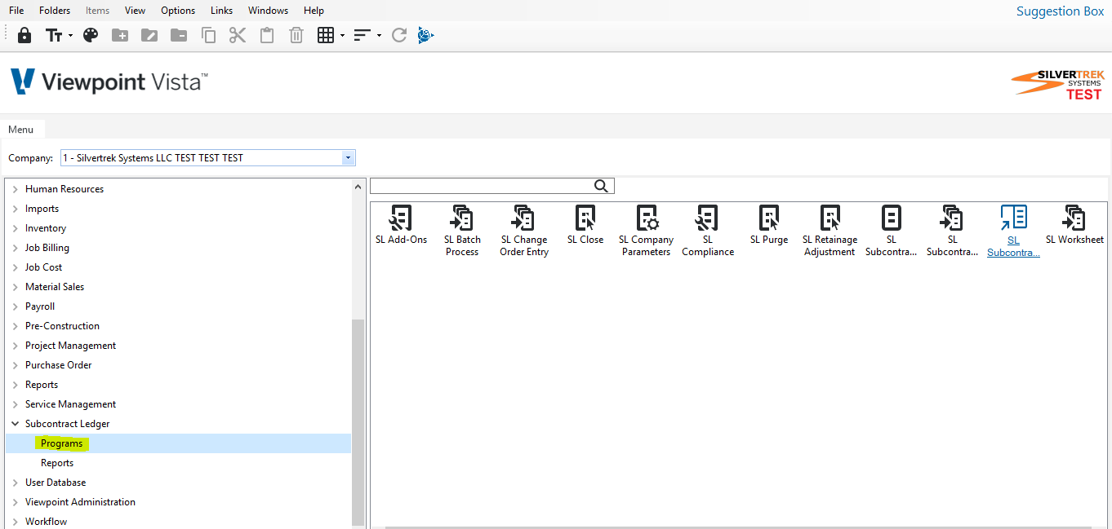Viewport: 1112px width, 529px height.
Task: Click the program search input field
Action: click(482, 186)
